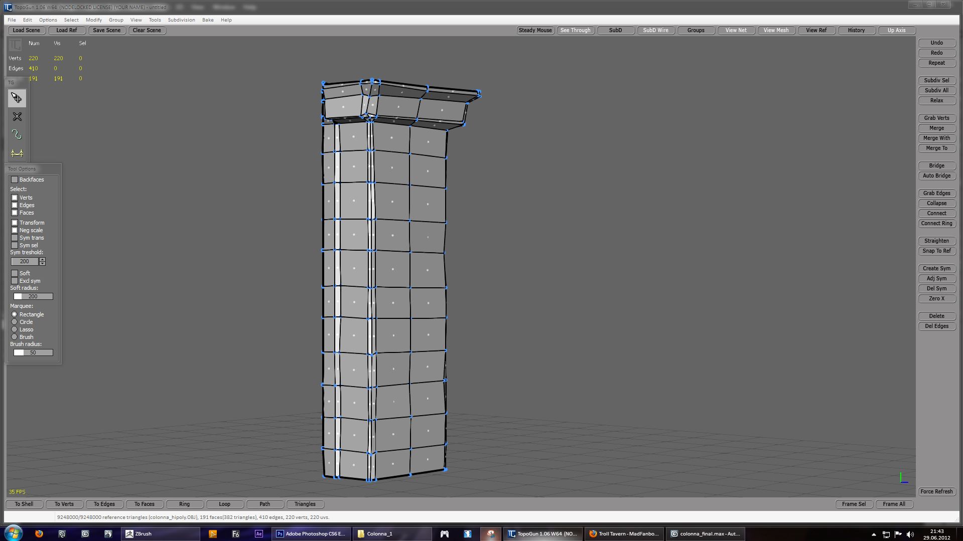Toggle the See Through view button
Viewport: 963px width, 541px height.
[575, 31]
